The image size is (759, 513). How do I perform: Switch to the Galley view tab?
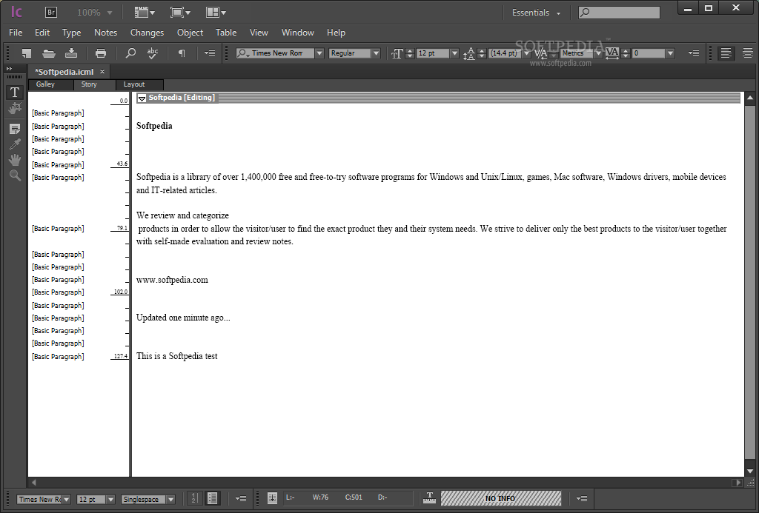click(x=45, y=84)
